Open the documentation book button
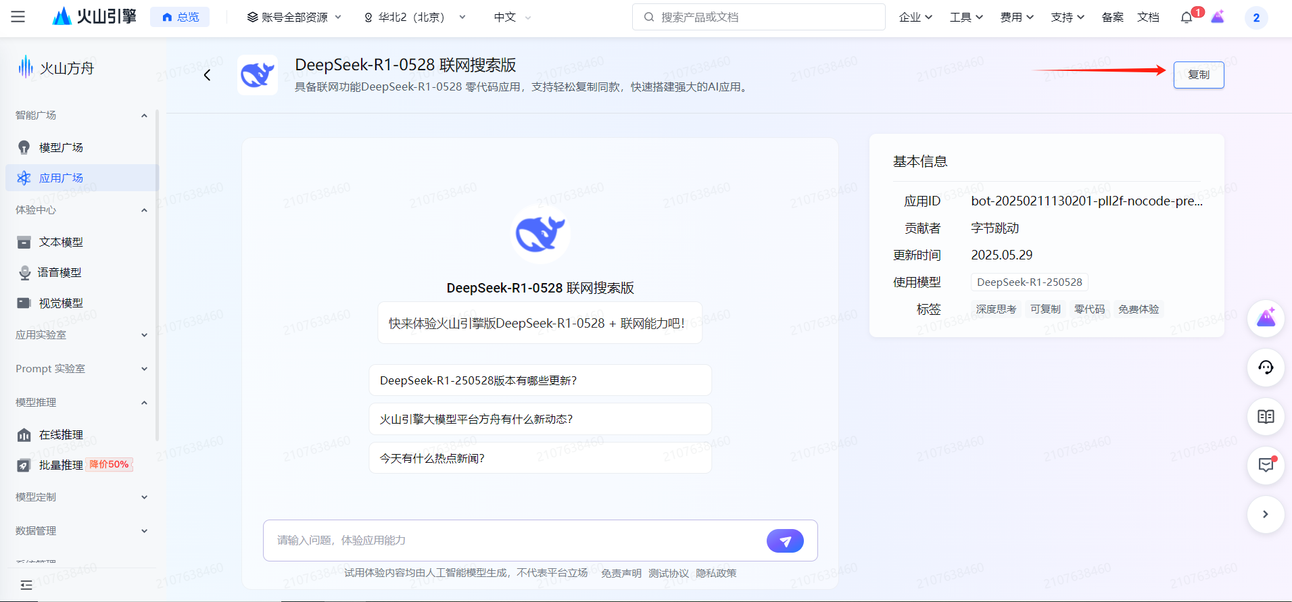1292x602 pixels. [1266, 416]
